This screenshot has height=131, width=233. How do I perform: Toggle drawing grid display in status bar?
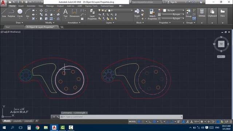coord(139,122)
